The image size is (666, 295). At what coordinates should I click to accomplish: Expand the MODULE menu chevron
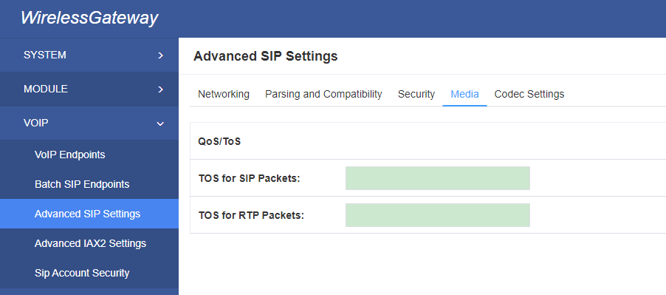pyautogui.click(x=160, y=89)
